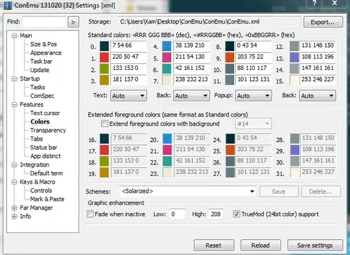Viewport: 350px width, 255px height.
Task: Toggle Fade when inactive checkbox
Action: pyautogui.click(x=90, y=214)
